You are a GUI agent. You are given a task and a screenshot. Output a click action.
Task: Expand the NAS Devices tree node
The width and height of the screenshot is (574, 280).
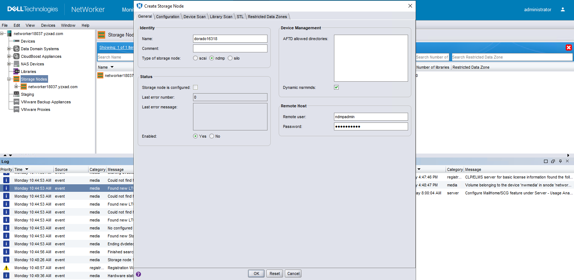pos(9,64)
